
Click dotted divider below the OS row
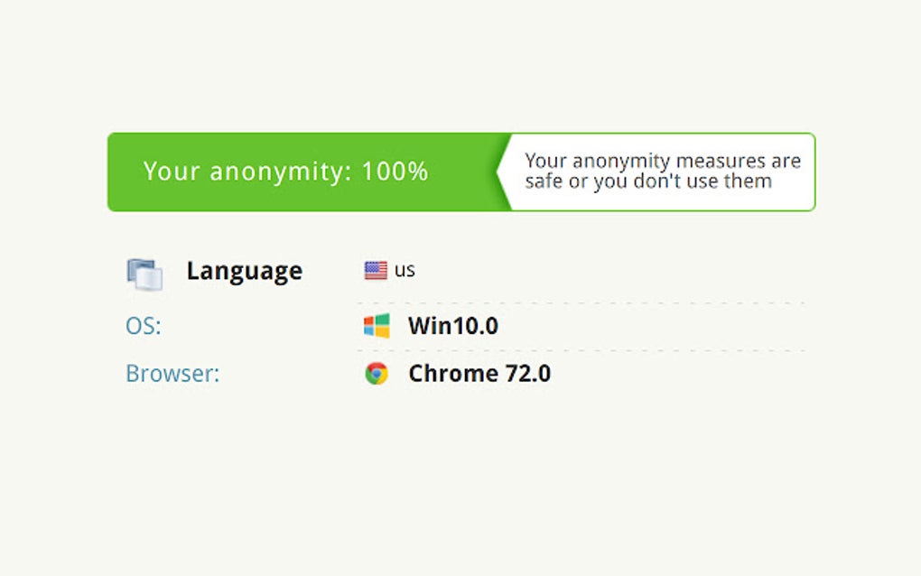tap(580, 350)
